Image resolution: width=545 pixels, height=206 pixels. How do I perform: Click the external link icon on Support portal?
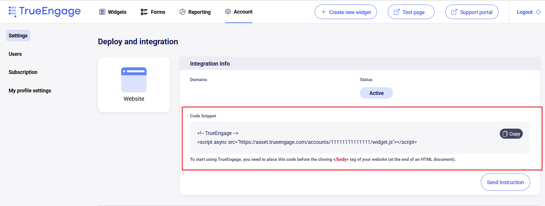pos(454,12)
